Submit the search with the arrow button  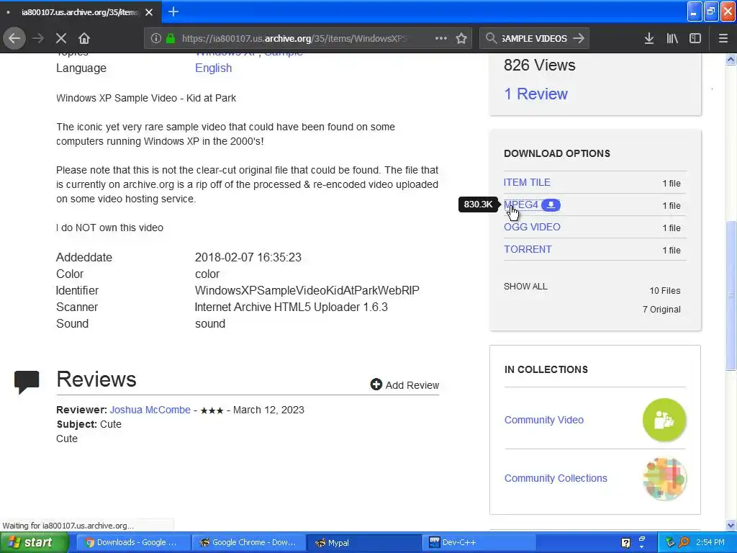tap(579, 39)
